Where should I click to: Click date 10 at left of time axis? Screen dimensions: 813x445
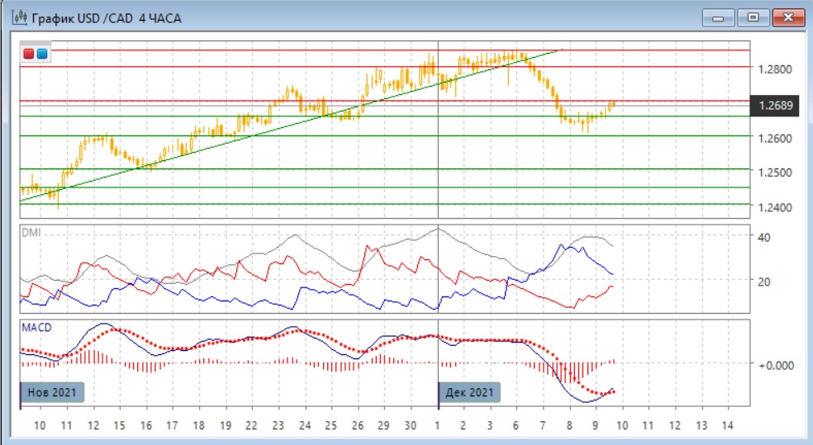(x=39, y=426)
